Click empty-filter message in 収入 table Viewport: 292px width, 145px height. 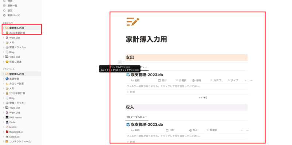coord(163,136)
